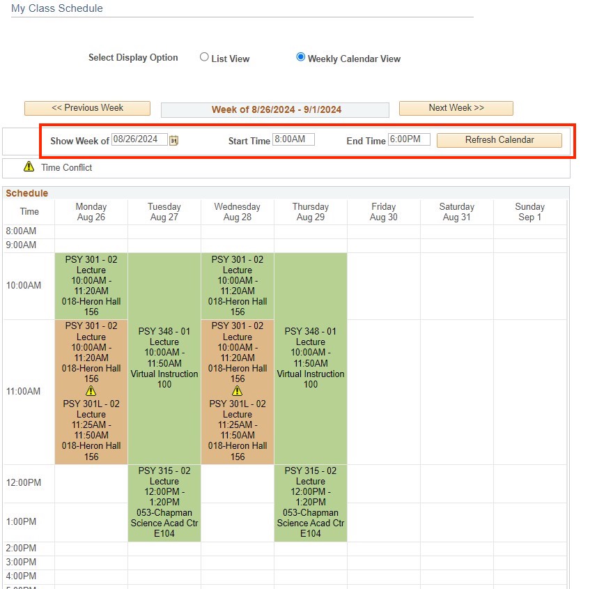The height and width of the screenshot is (589, 597).
Task: Click the PSY 315 lecture block on Thursday
Action: pos(311,502)
